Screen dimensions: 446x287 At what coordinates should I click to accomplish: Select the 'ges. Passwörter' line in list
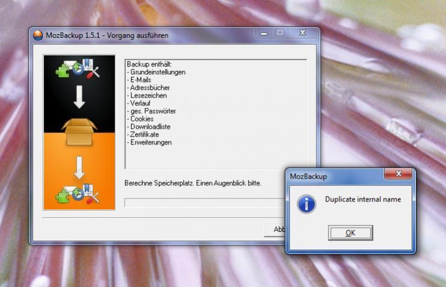point(152,111)
